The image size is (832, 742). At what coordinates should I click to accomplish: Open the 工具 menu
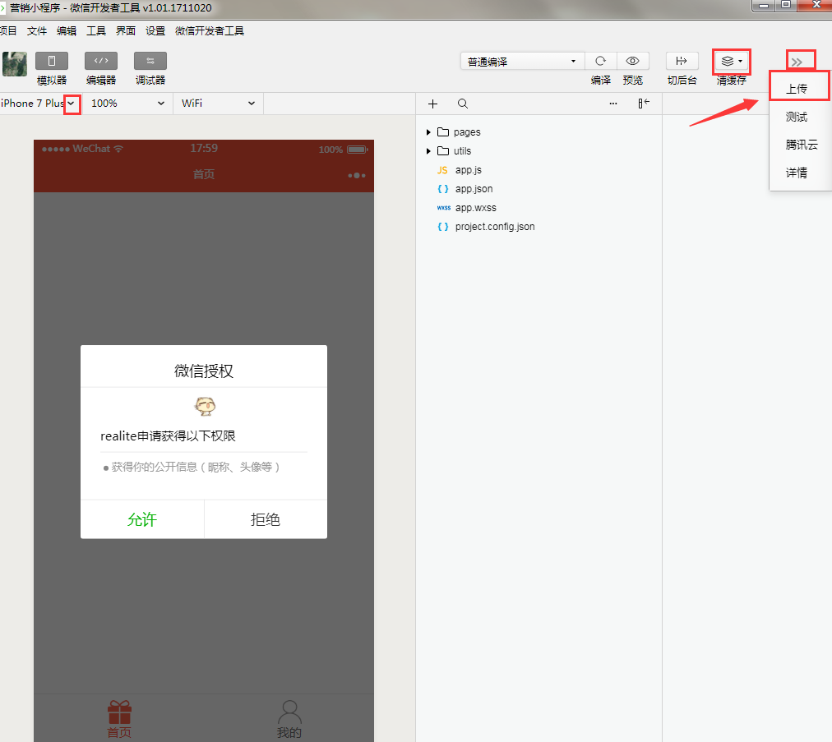click(96, 30)
